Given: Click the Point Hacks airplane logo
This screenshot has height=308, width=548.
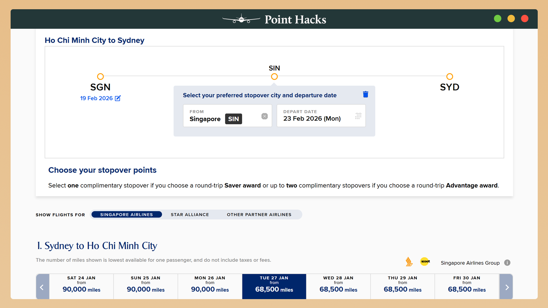Looking at the screenshot, I should coord(241,19).
